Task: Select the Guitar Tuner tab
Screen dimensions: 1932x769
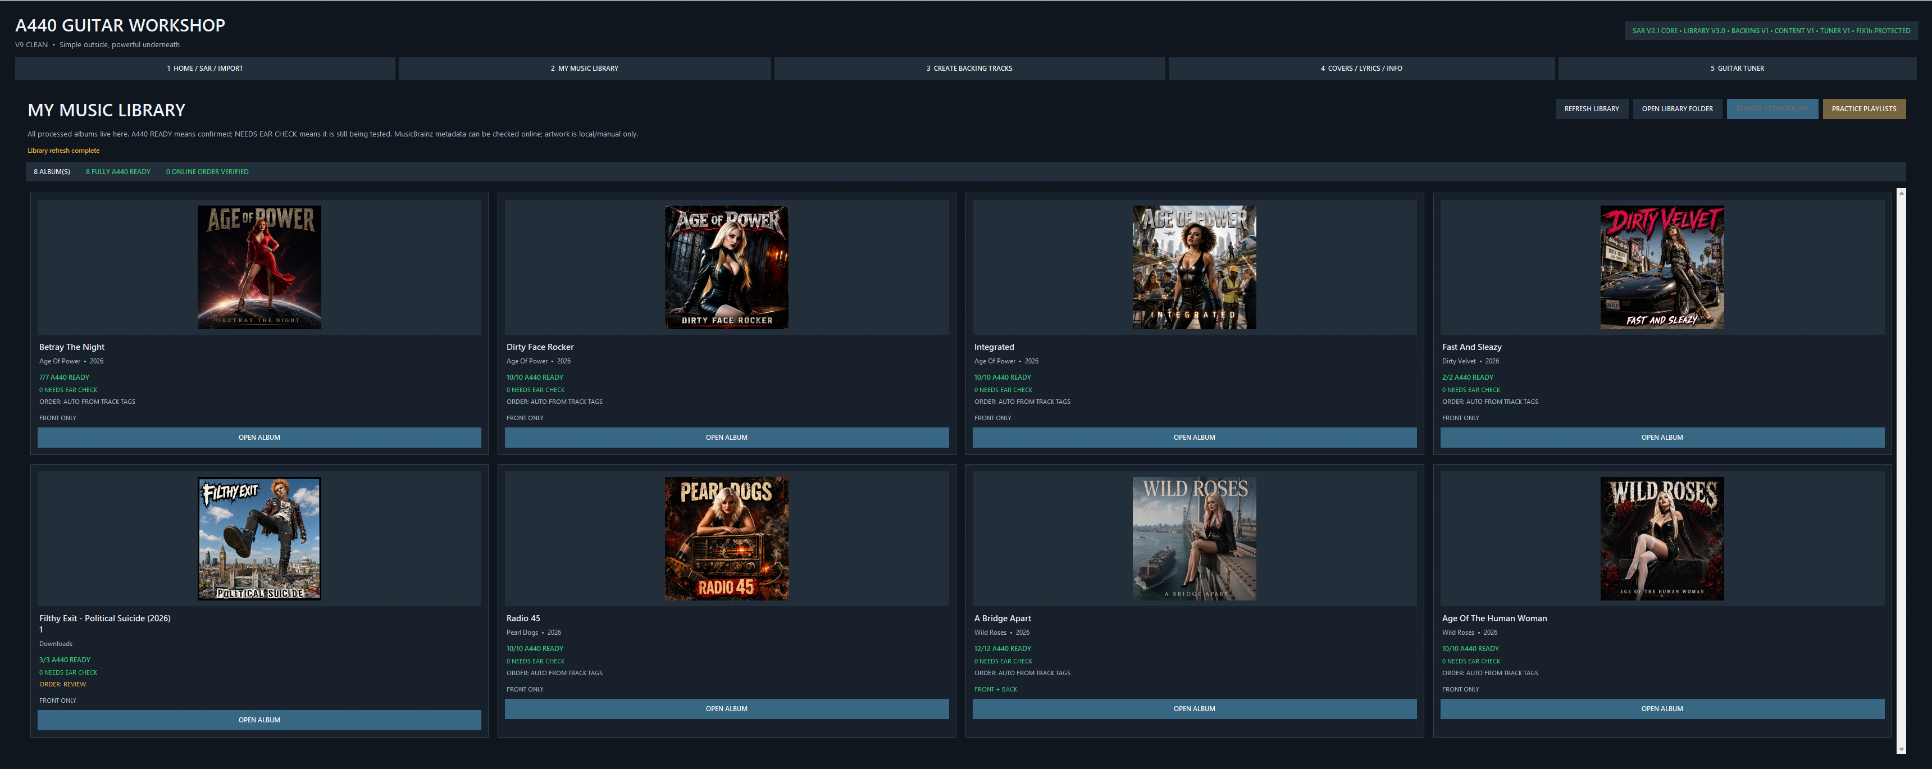Action: click(1737, 69)
